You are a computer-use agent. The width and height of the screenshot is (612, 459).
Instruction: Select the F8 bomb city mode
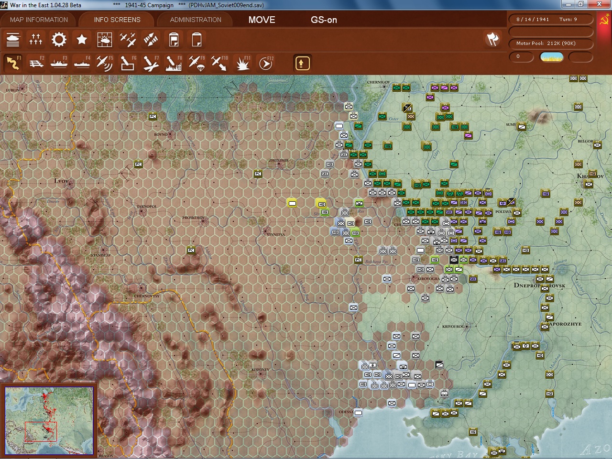174,63
